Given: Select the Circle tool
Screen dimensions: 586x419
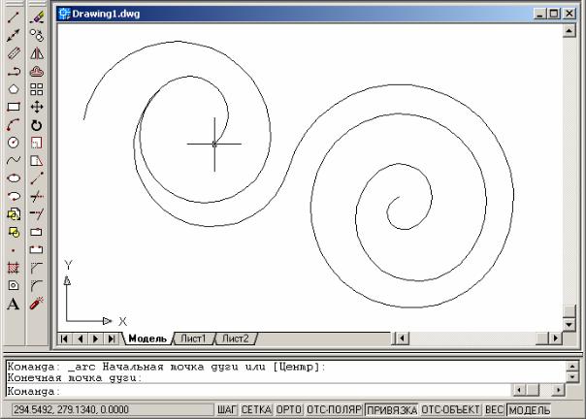Looking at the screenshot, I should [x=14, y=143].
